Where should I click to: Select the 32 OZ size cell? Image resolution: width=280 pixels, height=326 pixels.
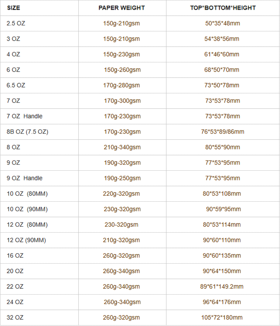click(x=15, y=317)
